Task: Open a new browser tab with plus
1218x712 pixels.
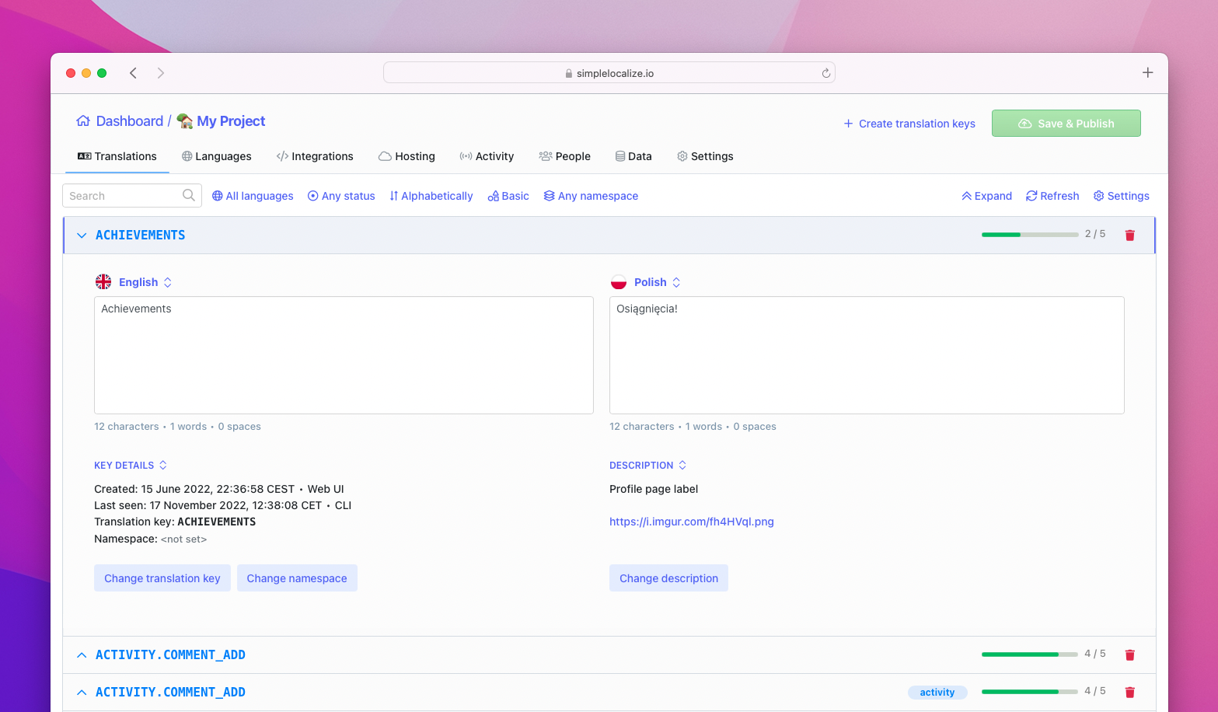Action: click(1147, 72)
